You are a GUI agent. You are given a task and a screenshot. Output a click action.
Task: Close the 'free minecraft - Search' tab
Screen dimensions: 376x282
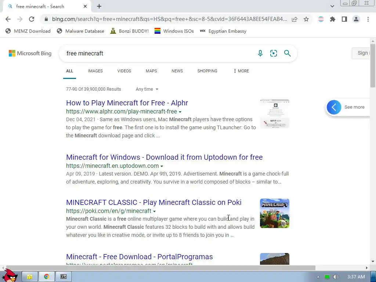coord(85,7)
